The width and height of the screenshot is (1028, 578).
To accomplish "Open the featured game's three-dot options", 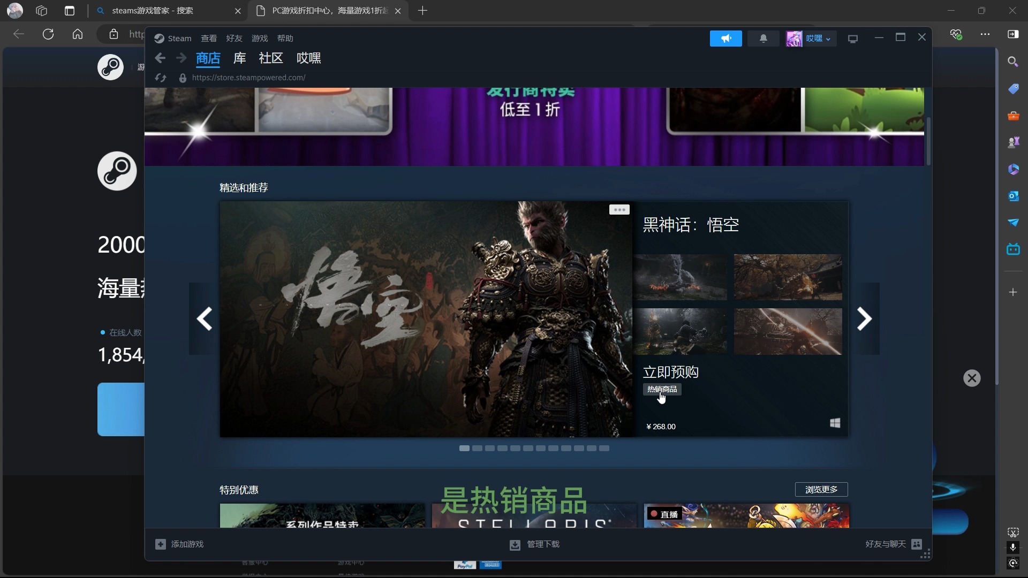I will pos(619,209).
